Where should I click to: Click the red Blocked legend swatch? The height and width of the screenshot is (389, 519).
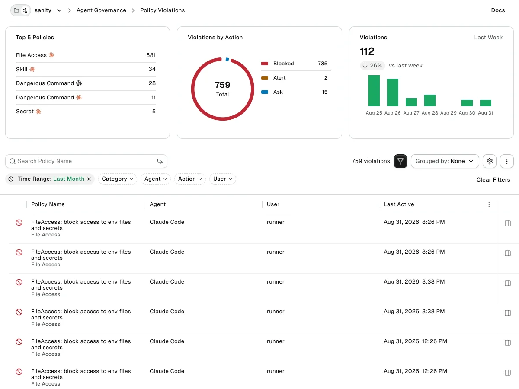[x=265, y=64]
